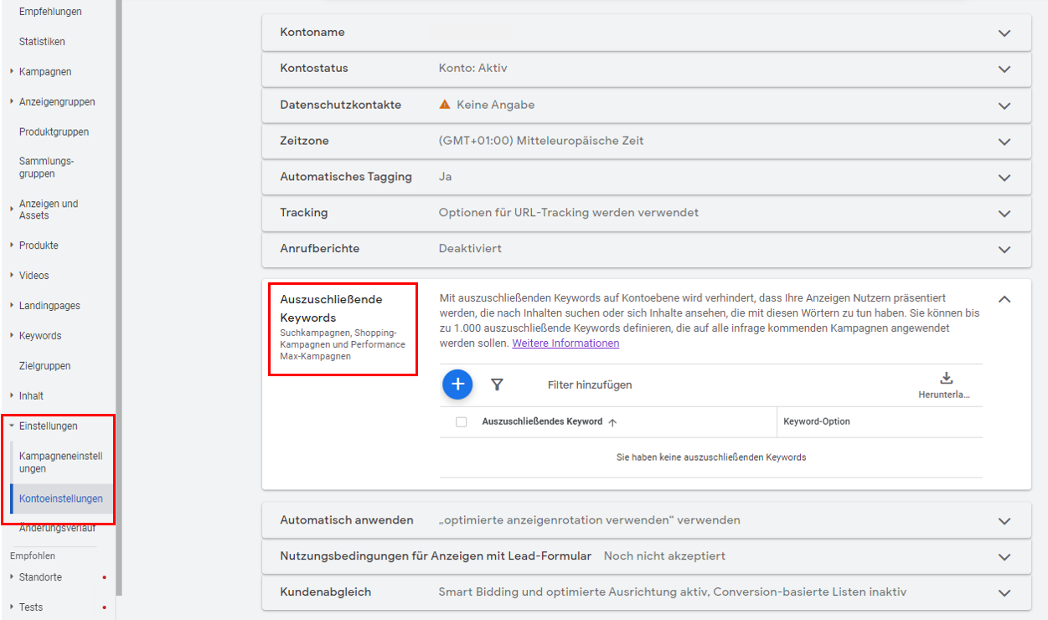This screenshot has width=1048, height=620.
Task: Collapse the Auszuschließende Keywords section
Action: click(1004, 298)
